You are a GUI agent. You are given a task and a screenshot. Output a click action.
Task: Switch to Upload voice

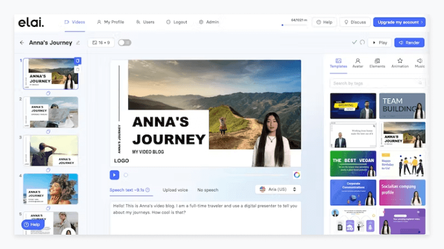[175, 190]
